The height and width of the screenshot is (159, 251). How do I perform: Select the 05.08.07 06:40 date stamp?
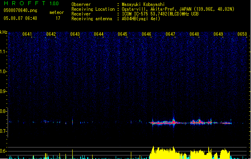point(20,18)
